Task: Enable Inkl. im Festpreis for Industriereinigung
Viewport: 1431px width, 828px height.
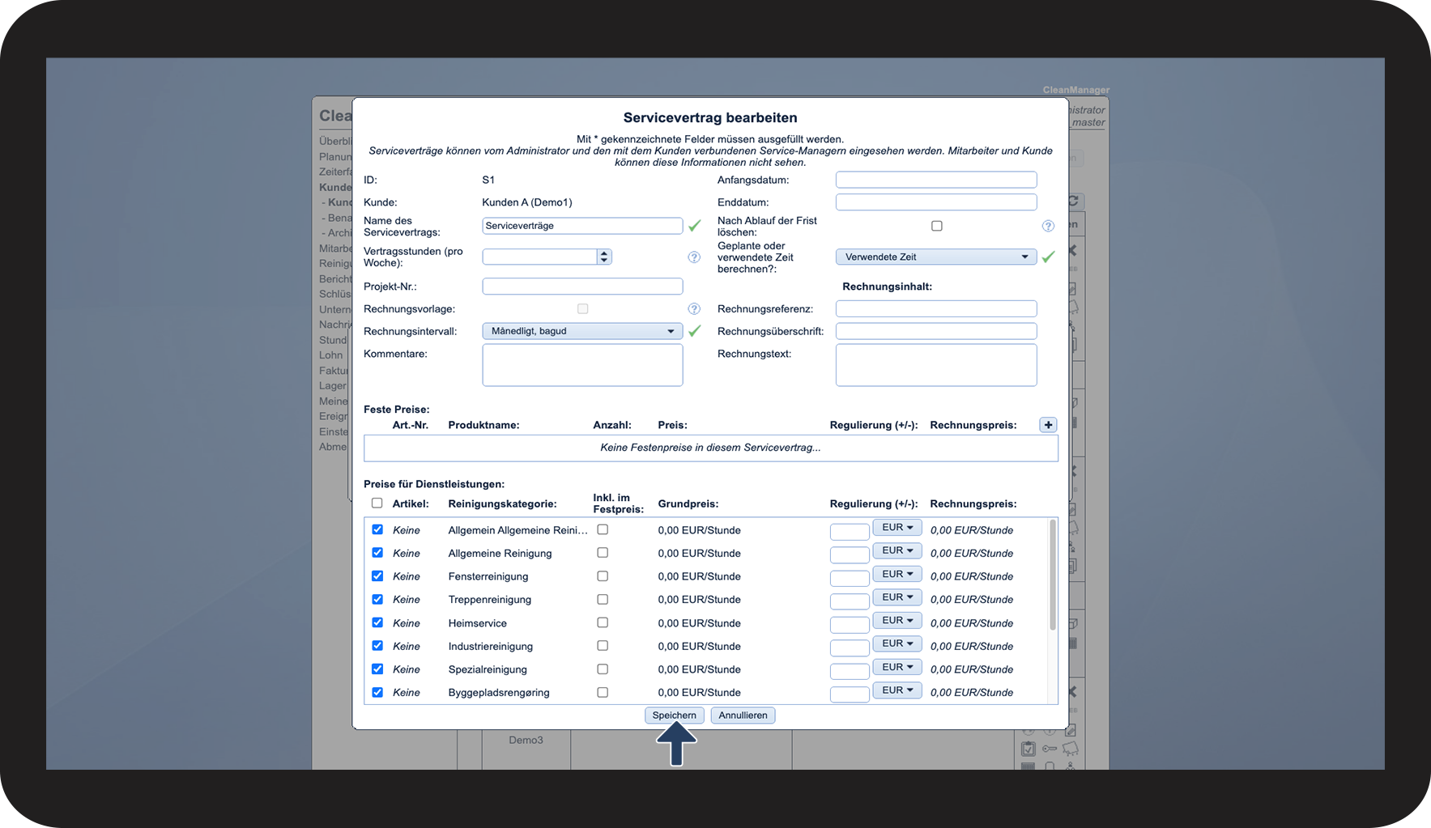Action: (603, 646)
